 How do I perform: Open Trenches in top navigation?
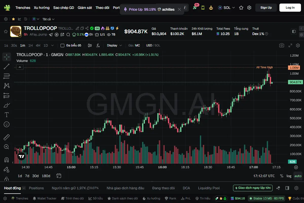click(x=23, y=8)
